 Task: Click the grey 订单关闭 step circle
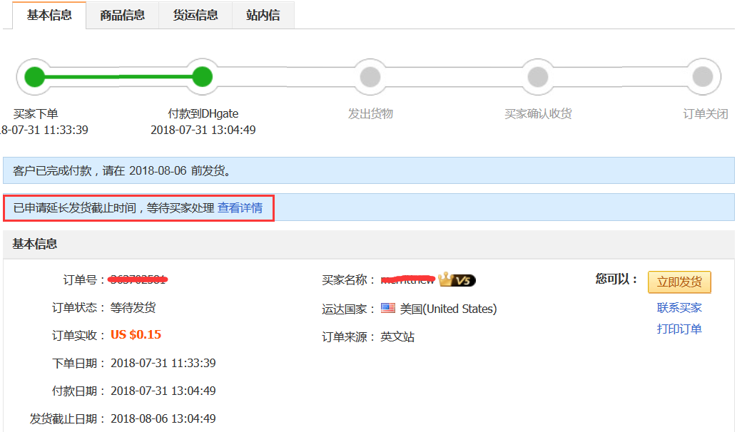[x=703, y=76]
